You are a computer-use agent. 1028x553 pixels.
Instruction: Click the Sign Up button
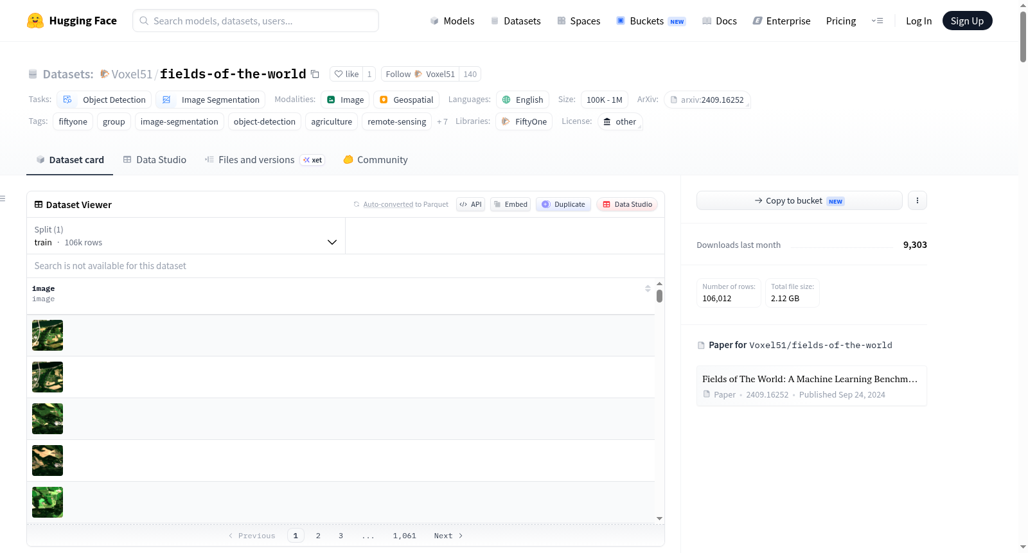click(x=967, y=21)
